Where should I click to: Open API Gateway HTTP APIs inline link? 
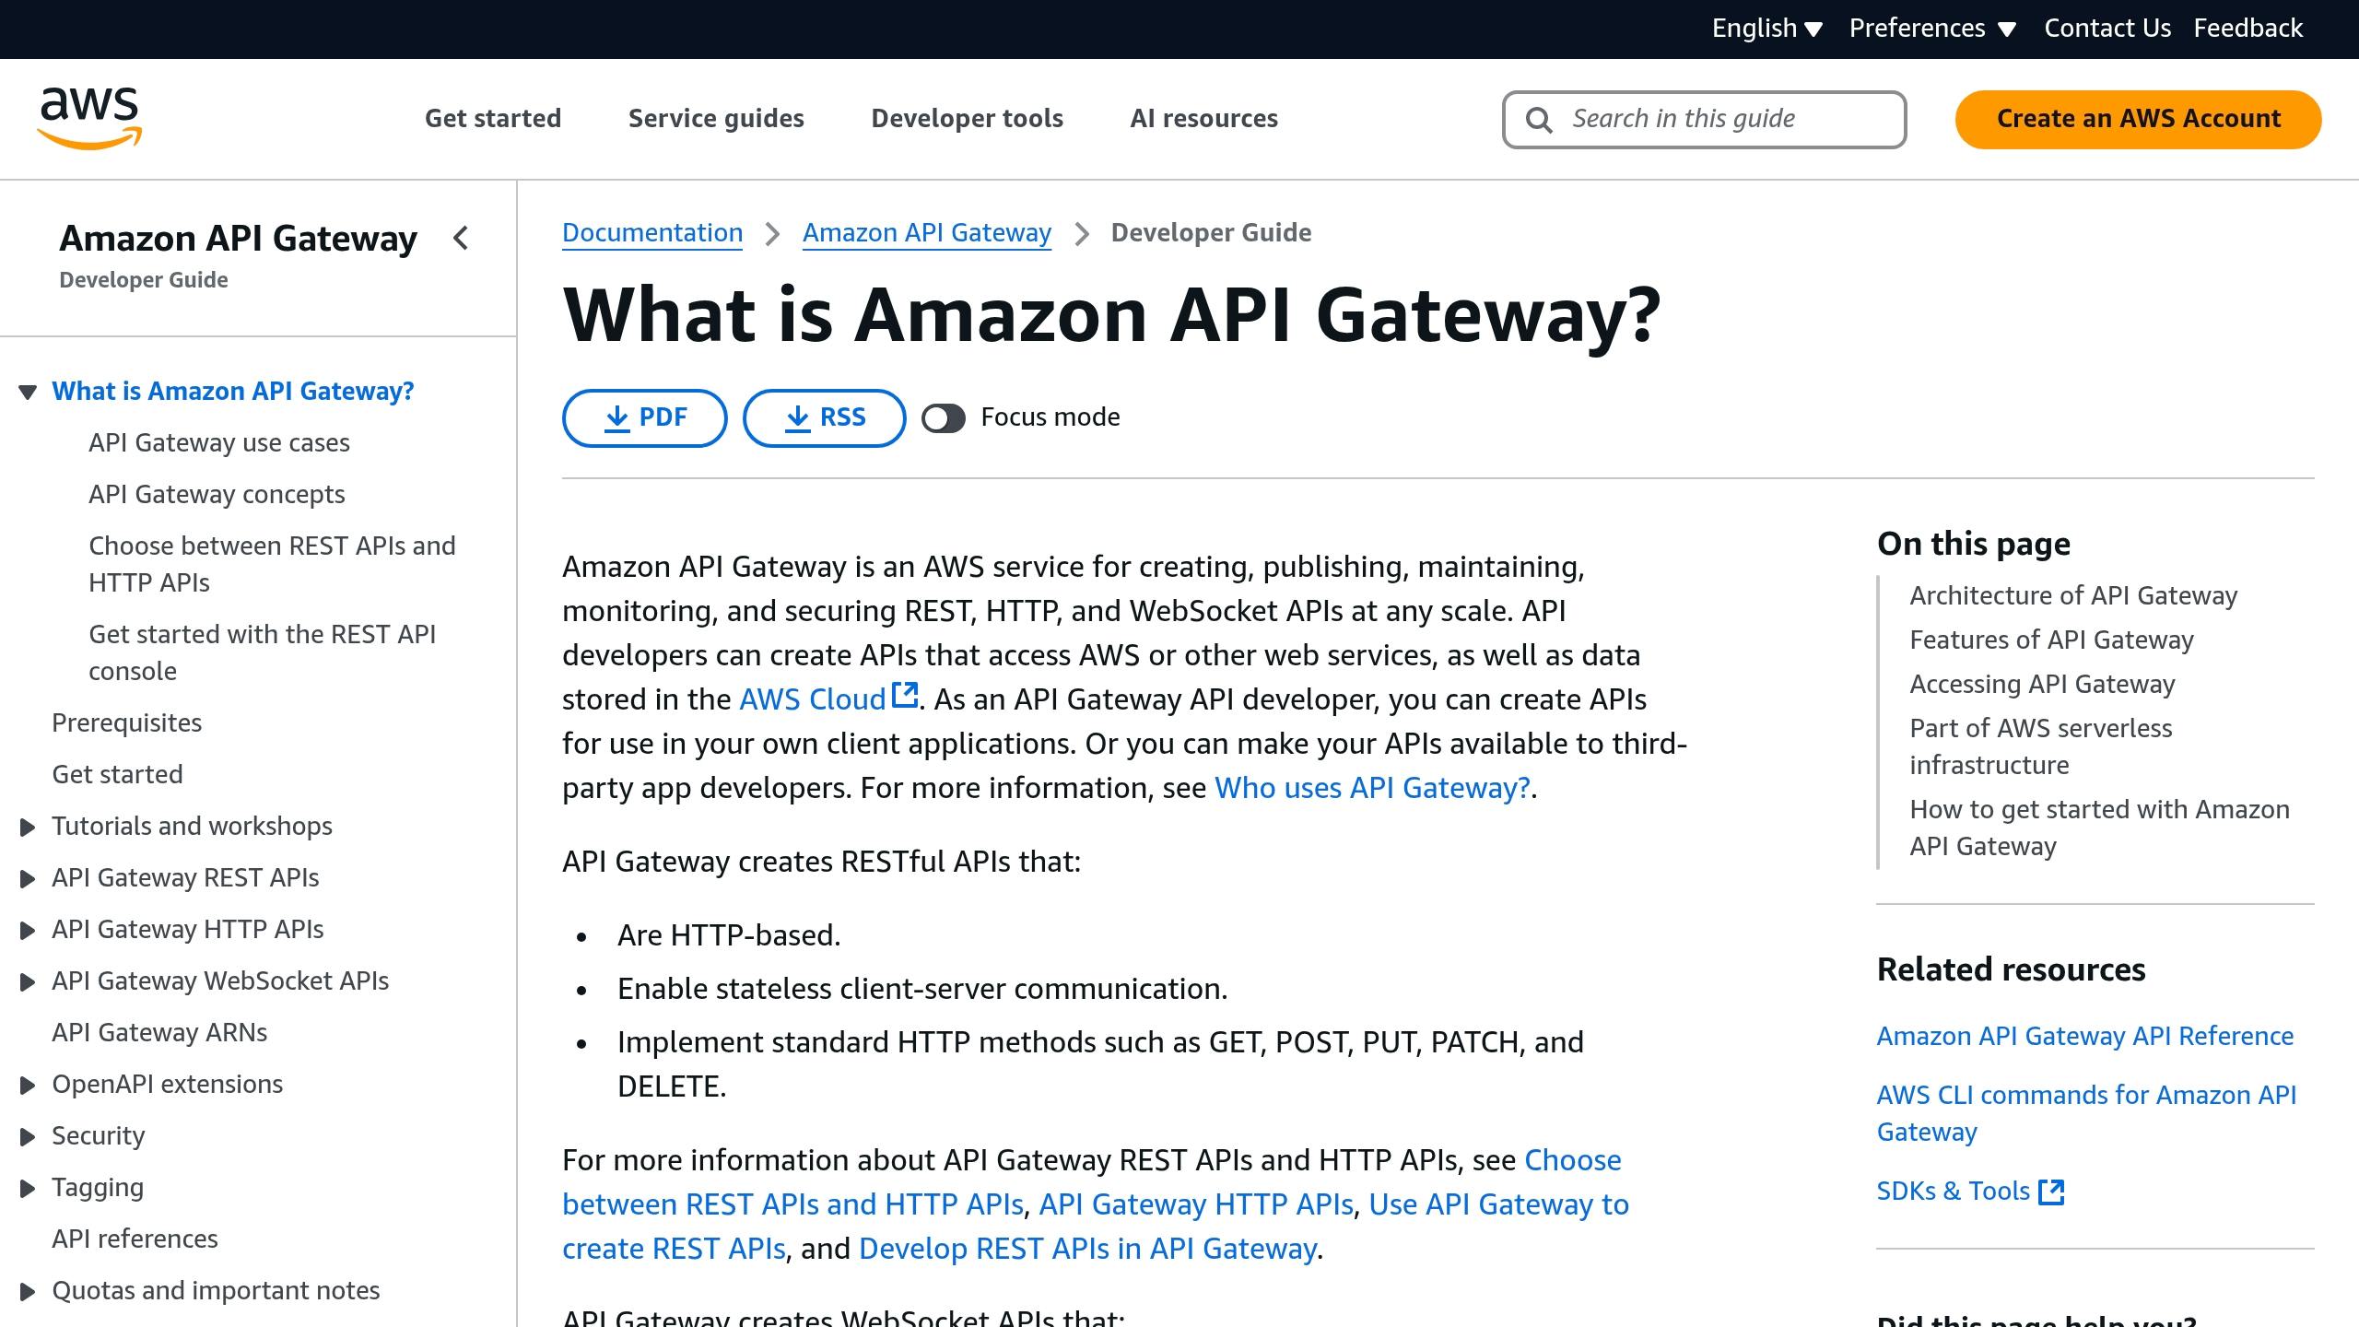(1196, 1204)
